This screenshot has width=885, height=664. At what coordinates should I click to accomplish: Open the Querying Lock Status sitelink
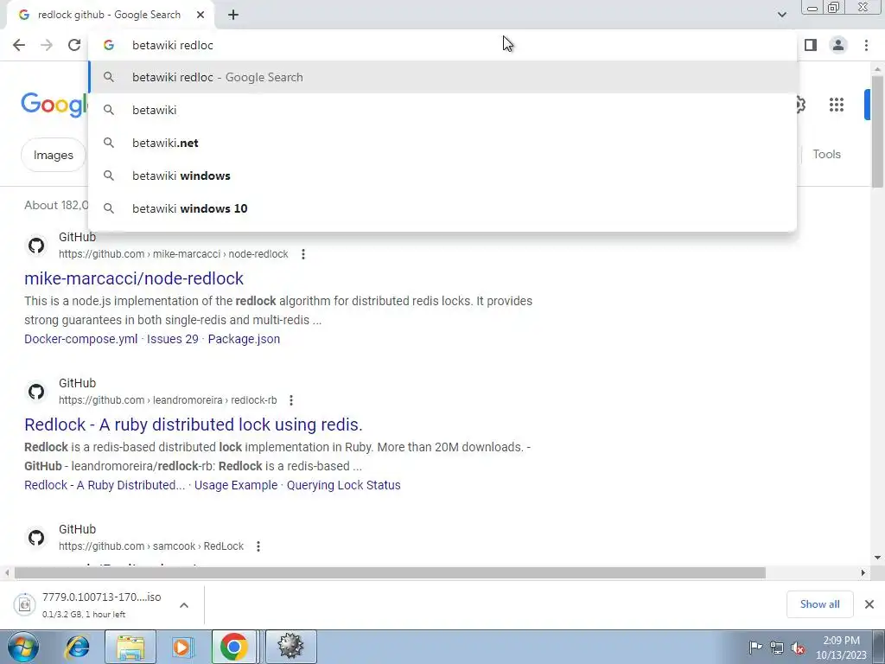[x=344, y=485]
